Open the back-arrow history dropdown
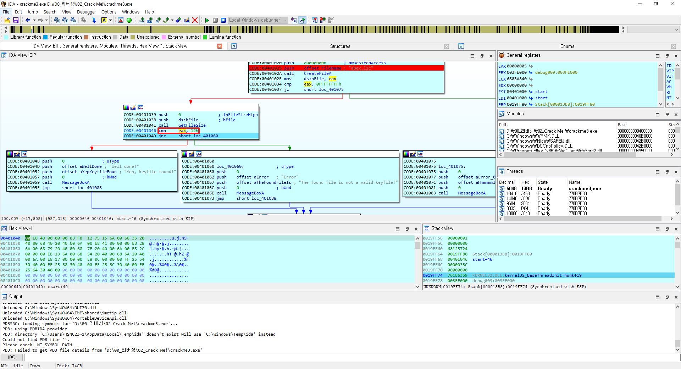The image size is (681, 369). click(x=34, y=20)
